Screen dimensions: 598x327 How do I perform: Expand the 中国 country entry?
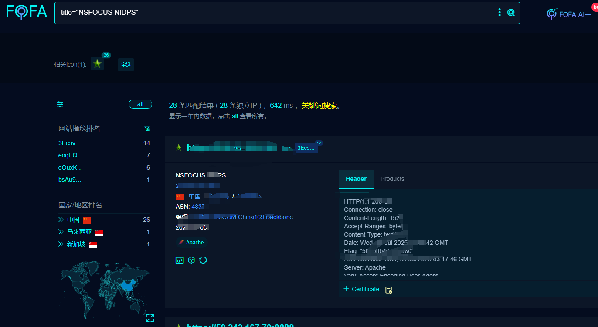click(61, 220)
